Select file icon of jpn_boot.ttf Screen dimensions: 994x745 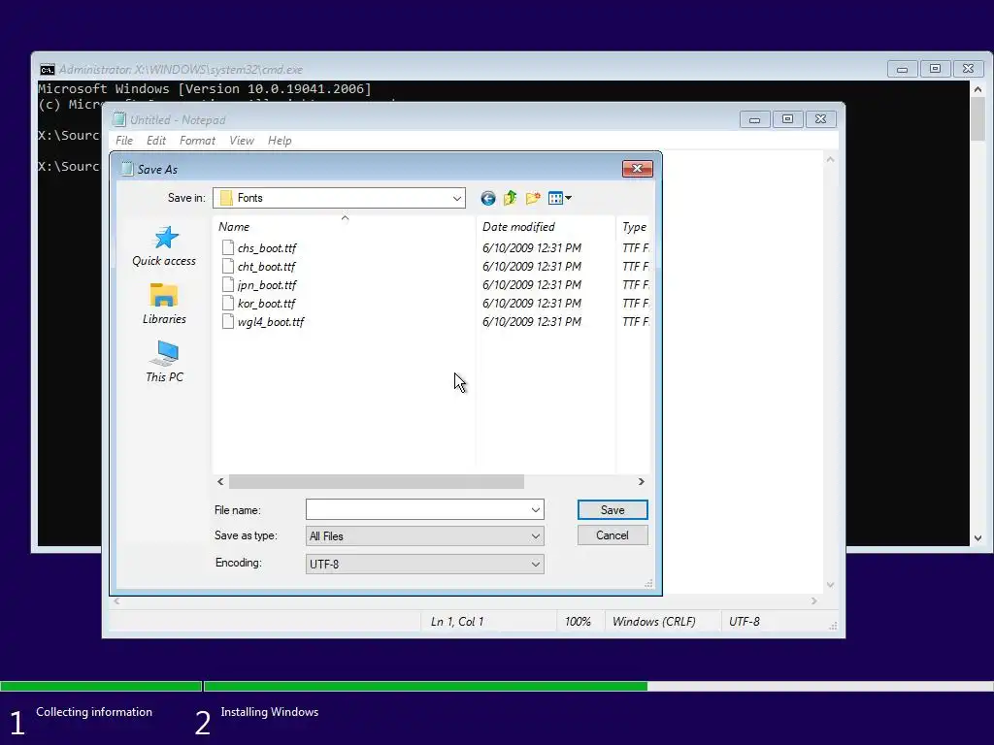[227, 284]
